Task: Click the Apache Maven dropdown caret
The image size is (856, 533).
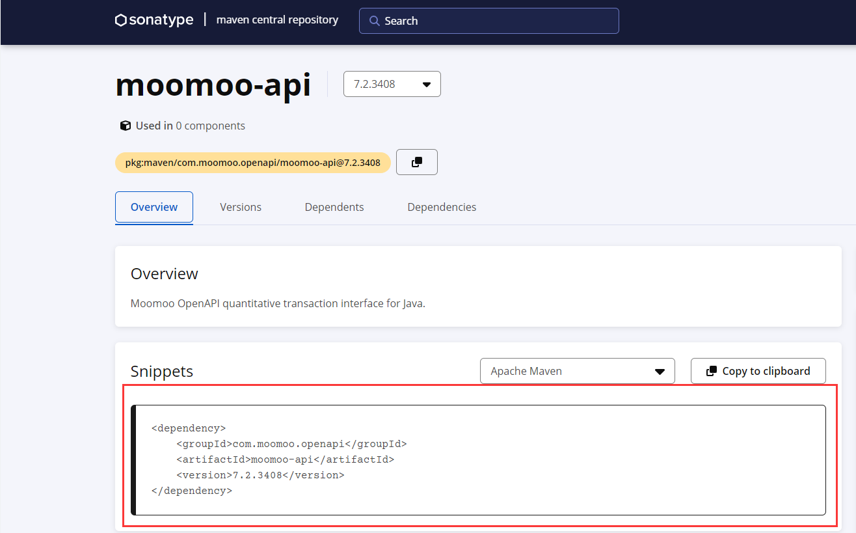Action: 660,372
